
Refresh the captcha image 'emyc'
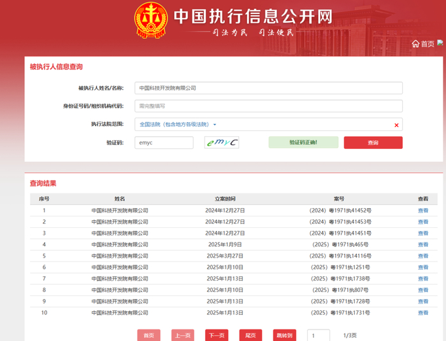point(221,143)
